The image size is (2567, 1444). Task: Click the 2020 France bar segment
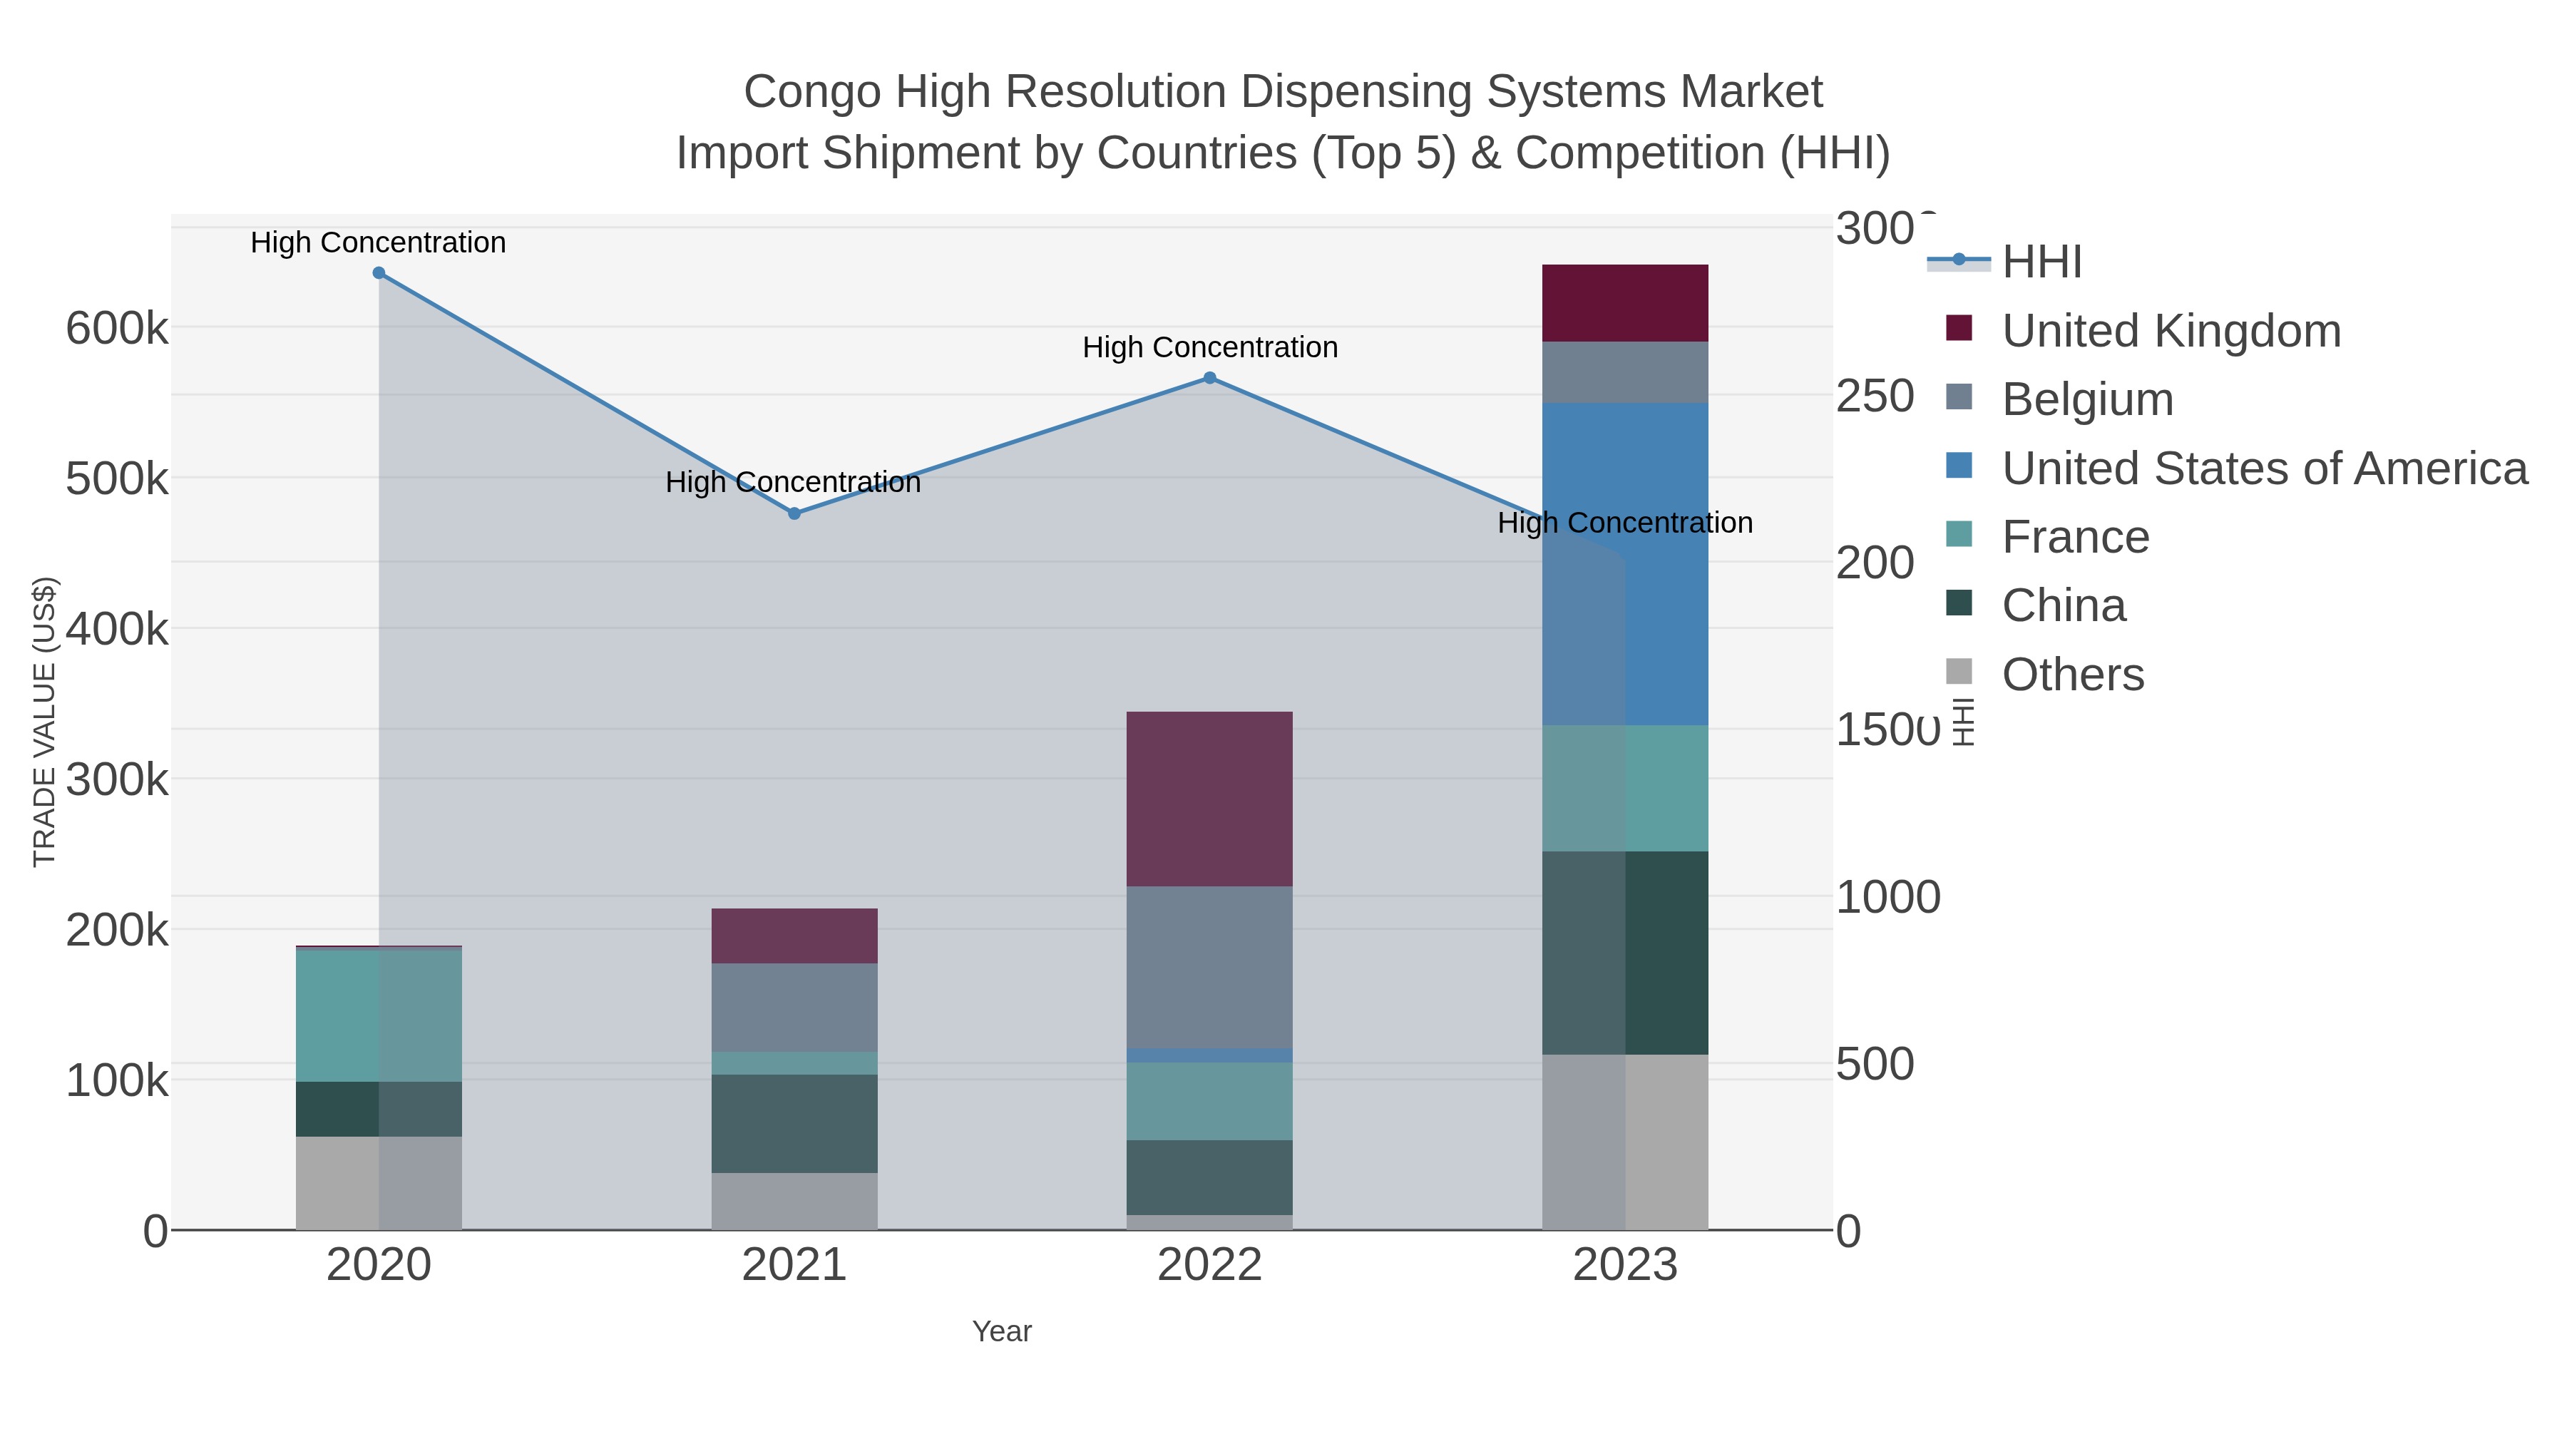pos(379,1016)
